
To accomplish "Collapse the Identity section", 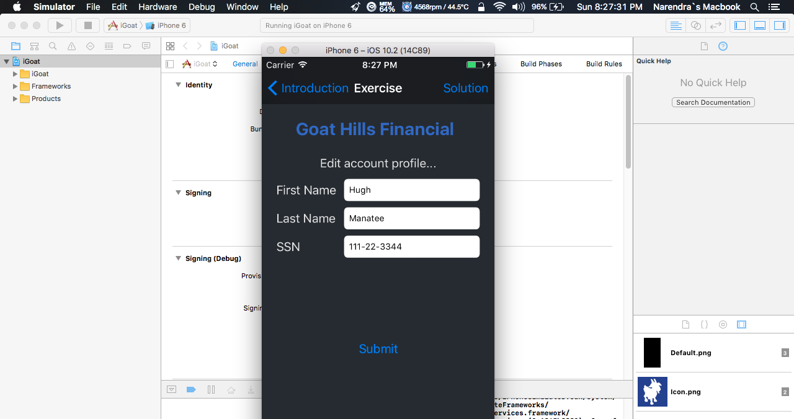I will pos(178,85).
